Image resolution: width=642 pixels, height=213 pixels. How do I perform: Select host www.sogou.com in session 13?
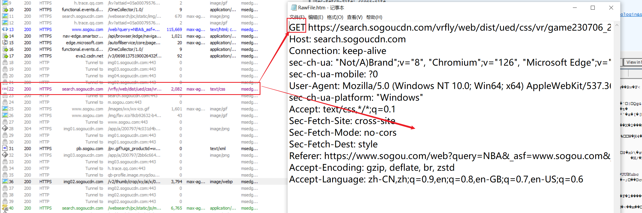[x=87, y=29]
